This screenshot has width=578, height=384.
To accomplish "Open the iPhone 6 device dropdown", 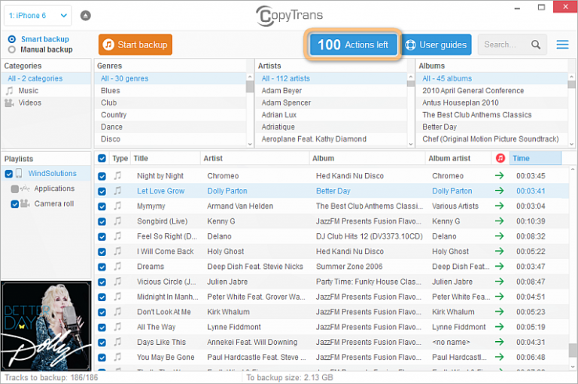I will [38, 15].
